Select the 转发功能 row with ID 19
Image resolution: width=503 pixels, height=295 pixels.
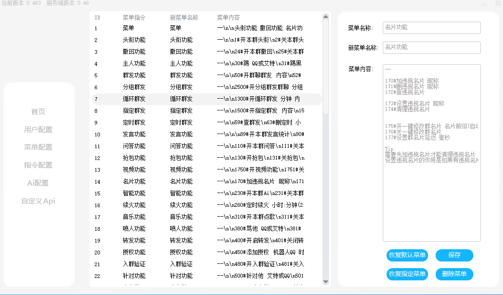coord(206,241)
